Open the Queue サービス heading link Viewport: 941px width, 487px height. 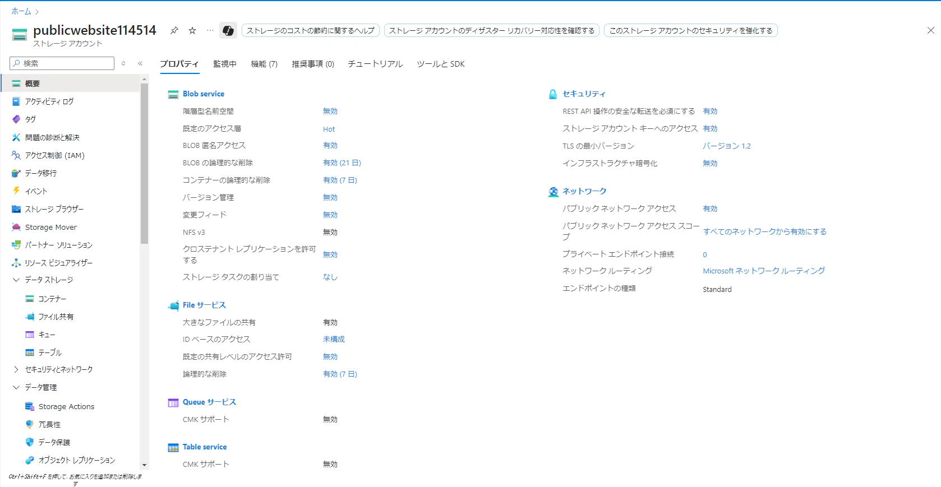click(209, 402)
